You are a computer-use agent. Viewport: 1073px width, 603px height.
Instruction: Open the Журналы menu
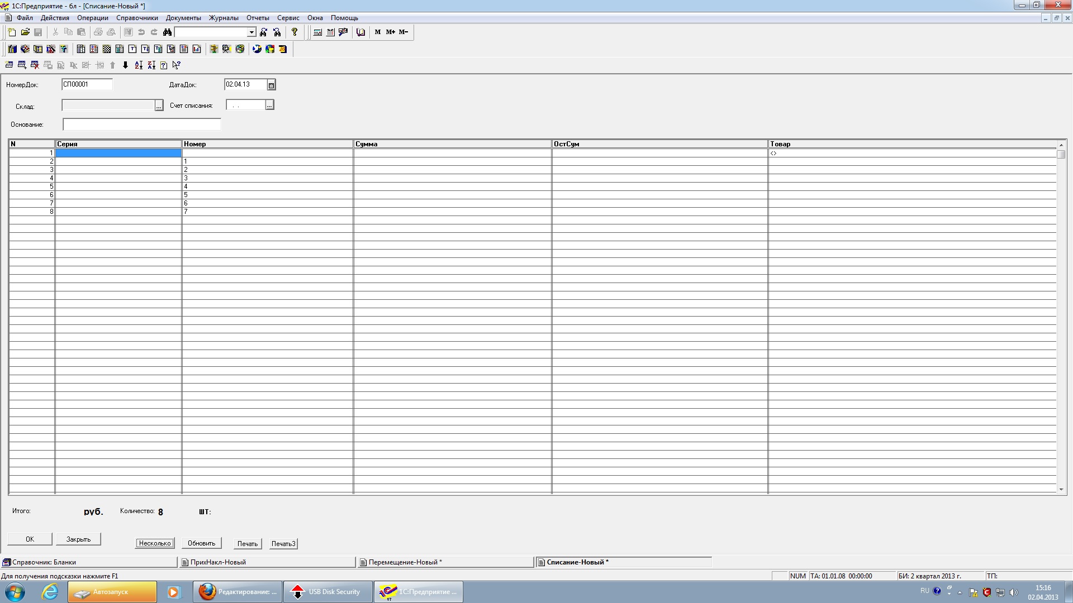click(224, 18)
